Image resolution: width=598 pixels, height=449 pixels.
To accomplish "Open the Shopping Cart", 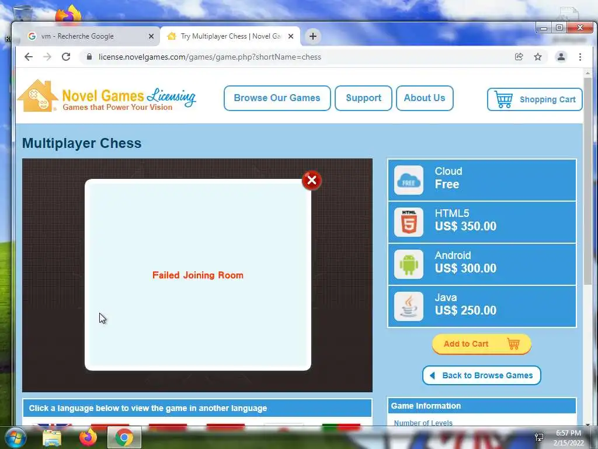I will coord(535,99).
